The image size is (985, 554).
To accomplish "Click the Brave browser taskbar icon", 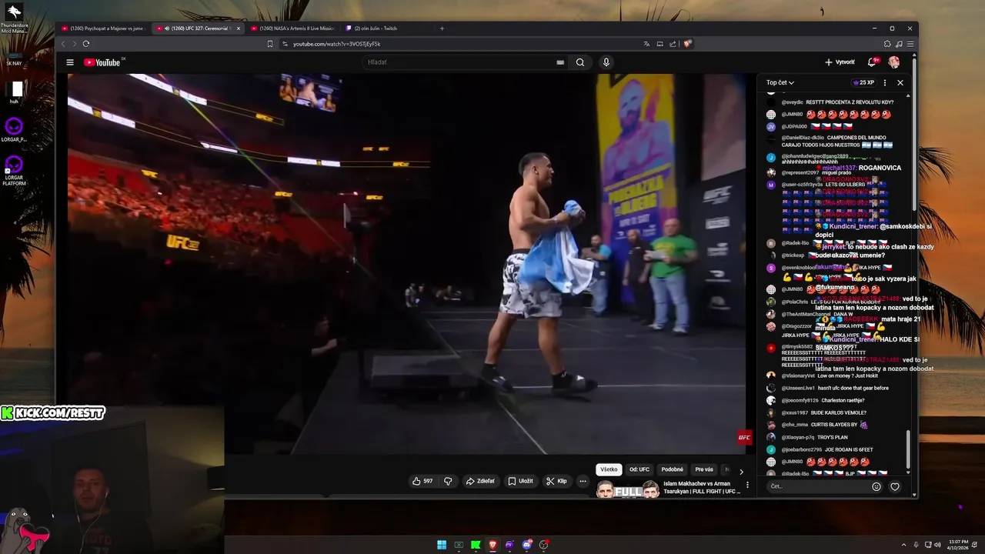I will [492, 545].
